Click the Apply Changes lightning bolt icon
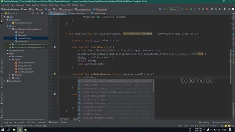 (187, 9)
